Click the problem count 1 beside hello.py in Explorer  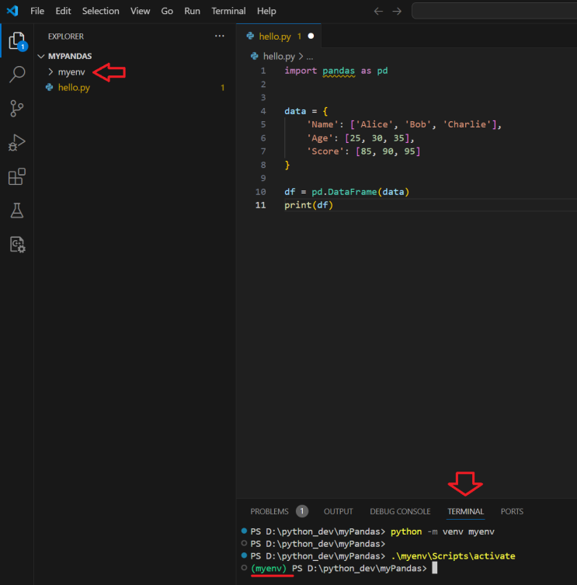click(x=222, y=88)
